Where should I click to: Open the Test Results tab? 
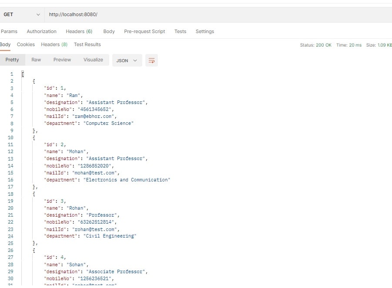coord(87,44)
